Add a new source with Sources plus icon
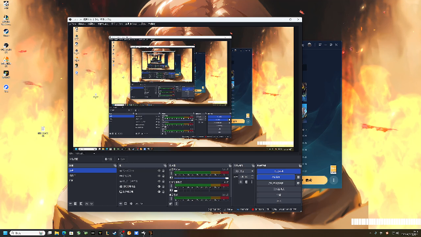The width and height of the screenshot is (421, 237). click(x=121, y=204)
